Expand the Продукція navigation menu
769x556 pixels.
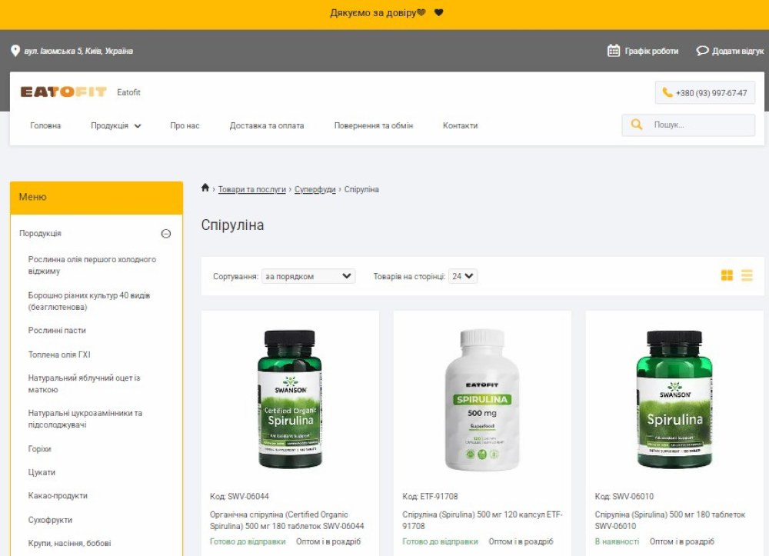pyautogui.click(x=116, y=125)
